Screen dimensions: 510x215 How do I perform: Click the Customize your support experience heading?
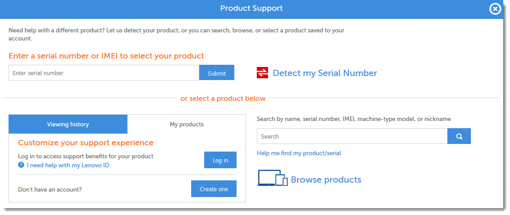85,143
